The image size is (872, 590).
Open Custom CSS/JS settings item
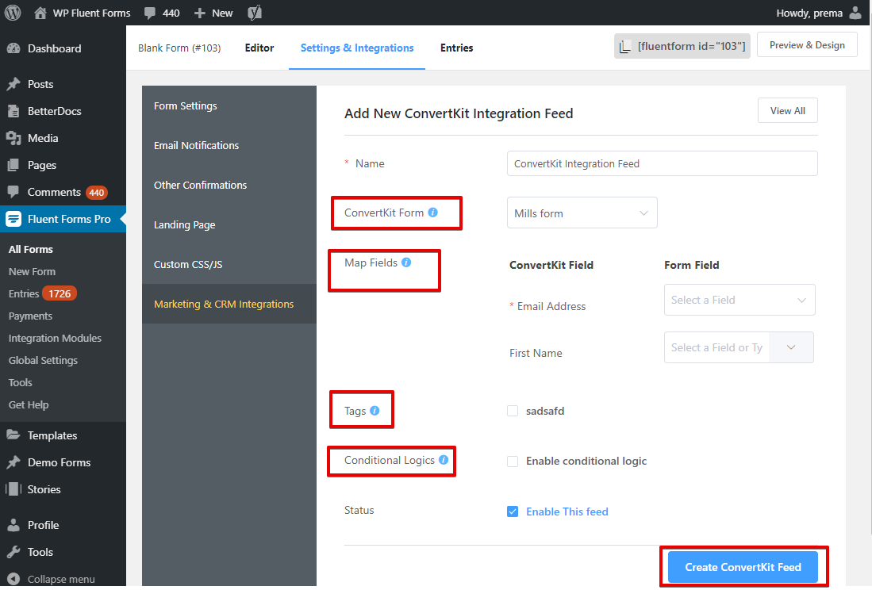pos(229,264)
